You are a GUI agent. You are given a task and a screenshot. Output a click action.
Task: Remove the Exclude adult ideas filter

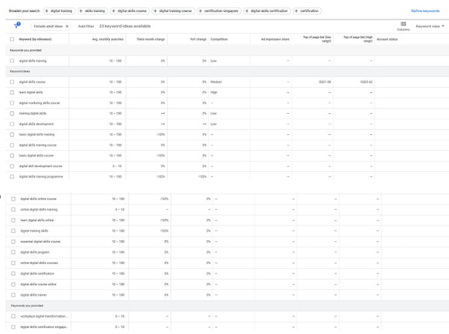[x=67, y=26]
